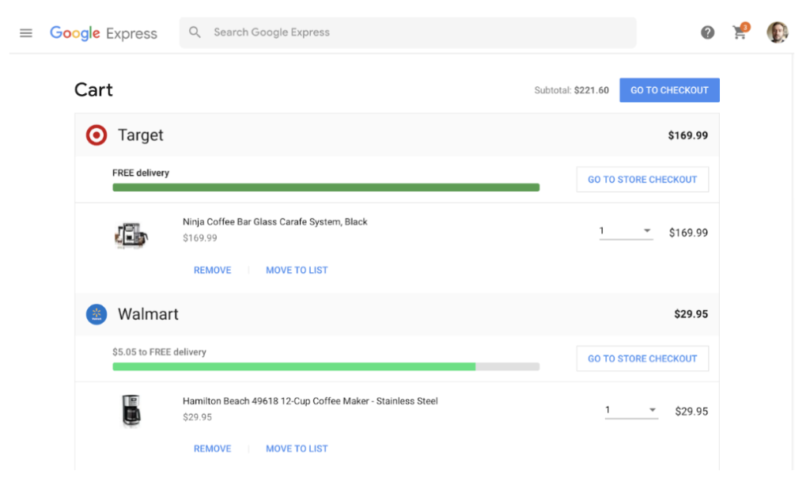Go to Walmart store checkout

642,358
